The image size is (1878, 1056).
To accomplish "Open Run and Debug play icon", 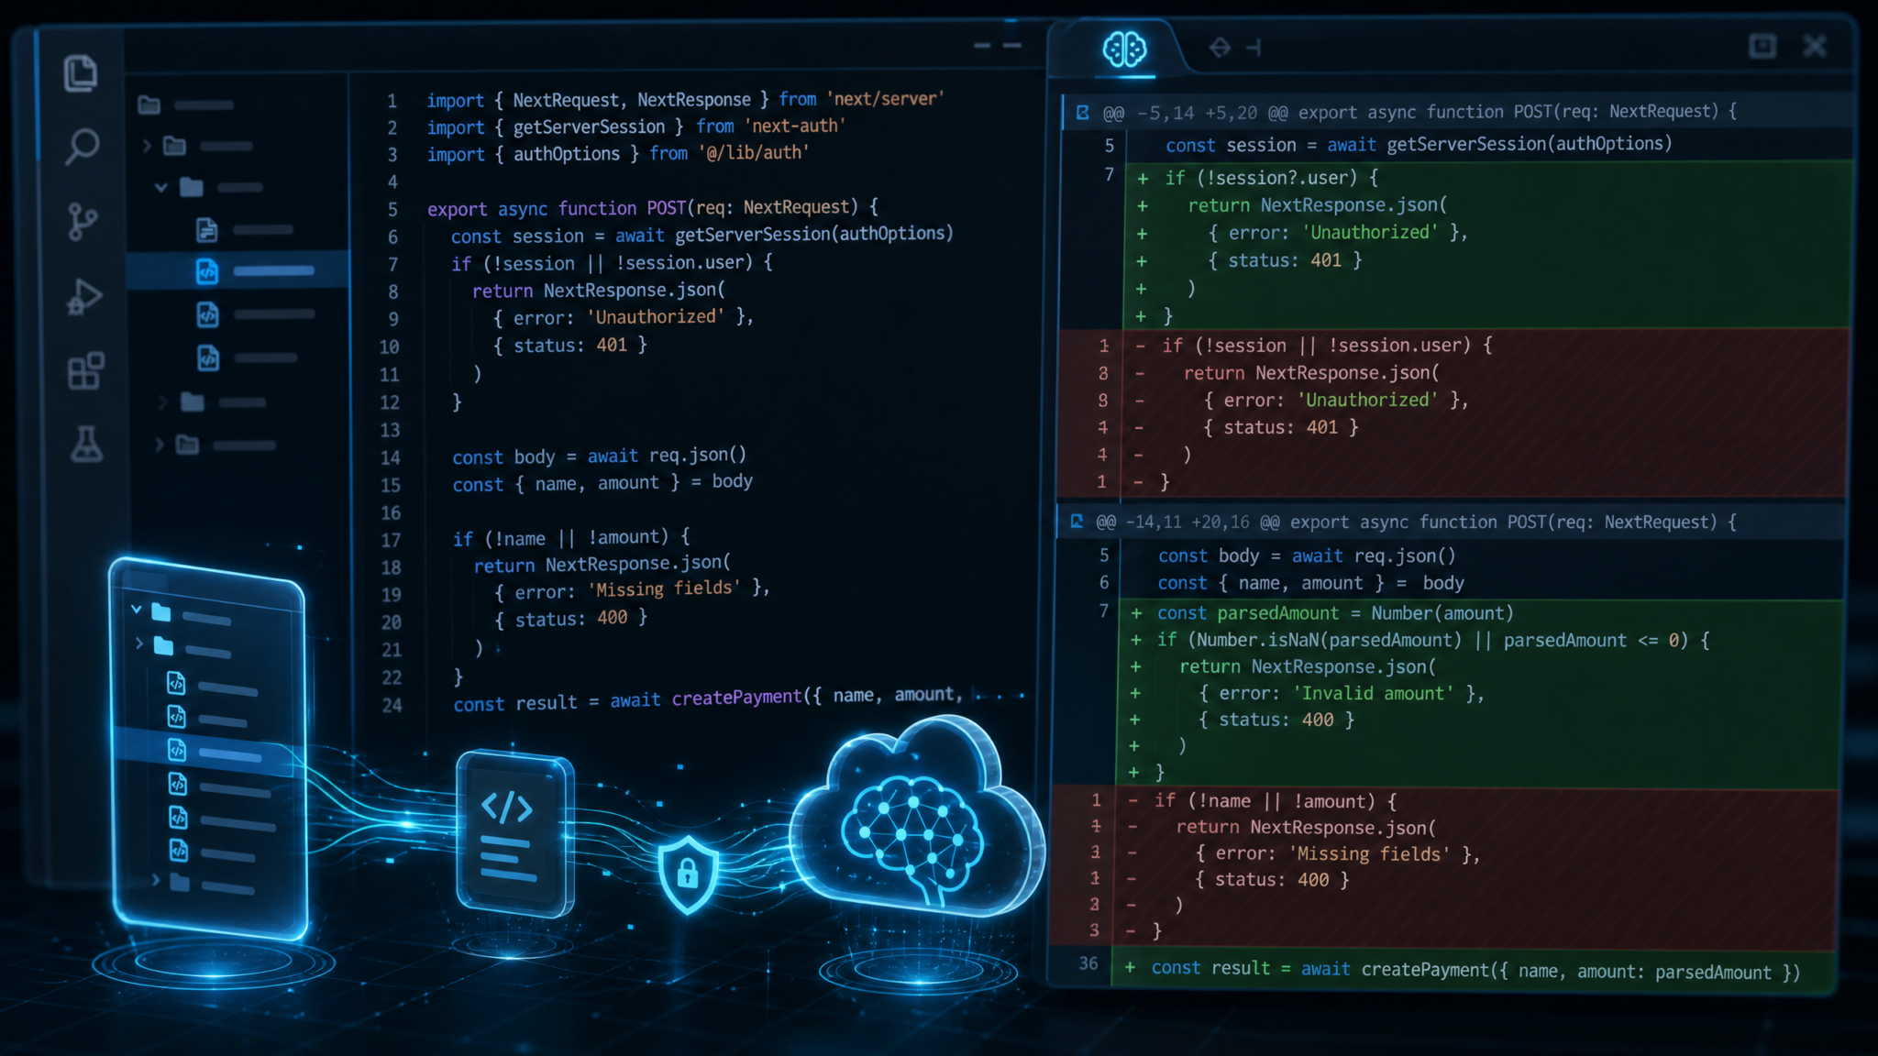I will click(x=83, y=296).
